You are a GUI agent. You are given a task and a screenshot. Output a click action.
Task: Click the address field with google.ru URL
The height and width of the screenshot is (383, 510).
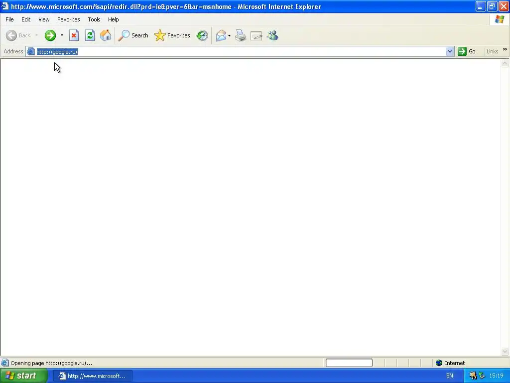[x=241, y=51]
